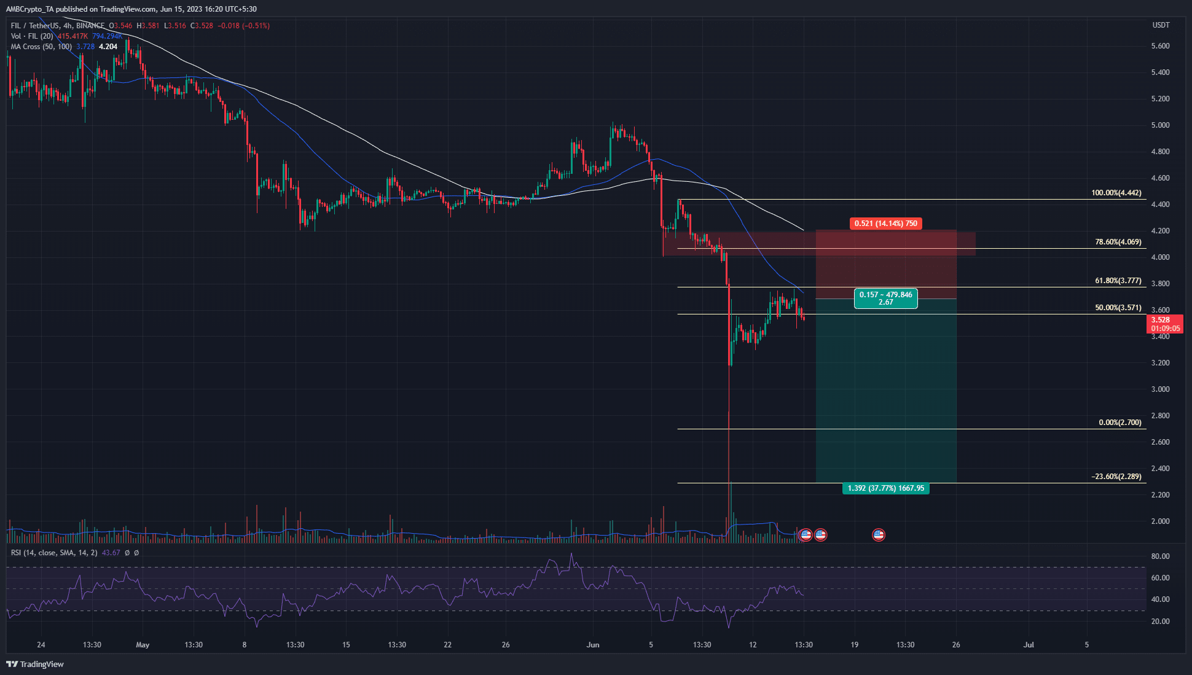
Task: Open the middle US flag economic event marker
Action: [x=820, y=535]
